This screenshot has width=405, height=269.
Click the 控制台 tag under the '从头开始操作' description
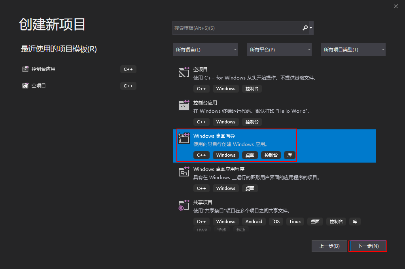[252, 89]
